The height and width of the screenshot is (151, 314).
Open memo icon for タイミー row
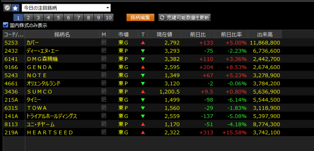104,99
